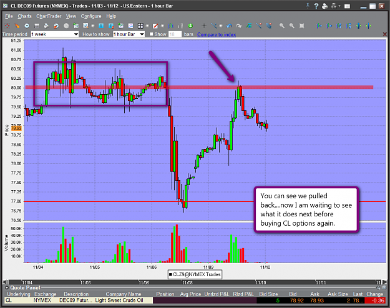The image size is (390, 308).
Task: Expand the arrow beside the red pencil icon
Action: (x=162, y=26)
